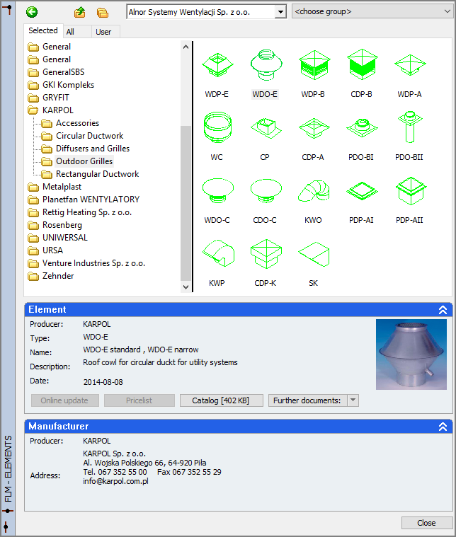Pick the KWO elbow duct icon
Screen dimensions: 456x537
(312, 192)
